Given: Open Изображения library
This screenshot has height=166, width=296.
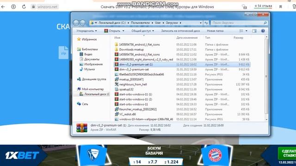Looking at the screenshot, I should click(x=93, y=64).
